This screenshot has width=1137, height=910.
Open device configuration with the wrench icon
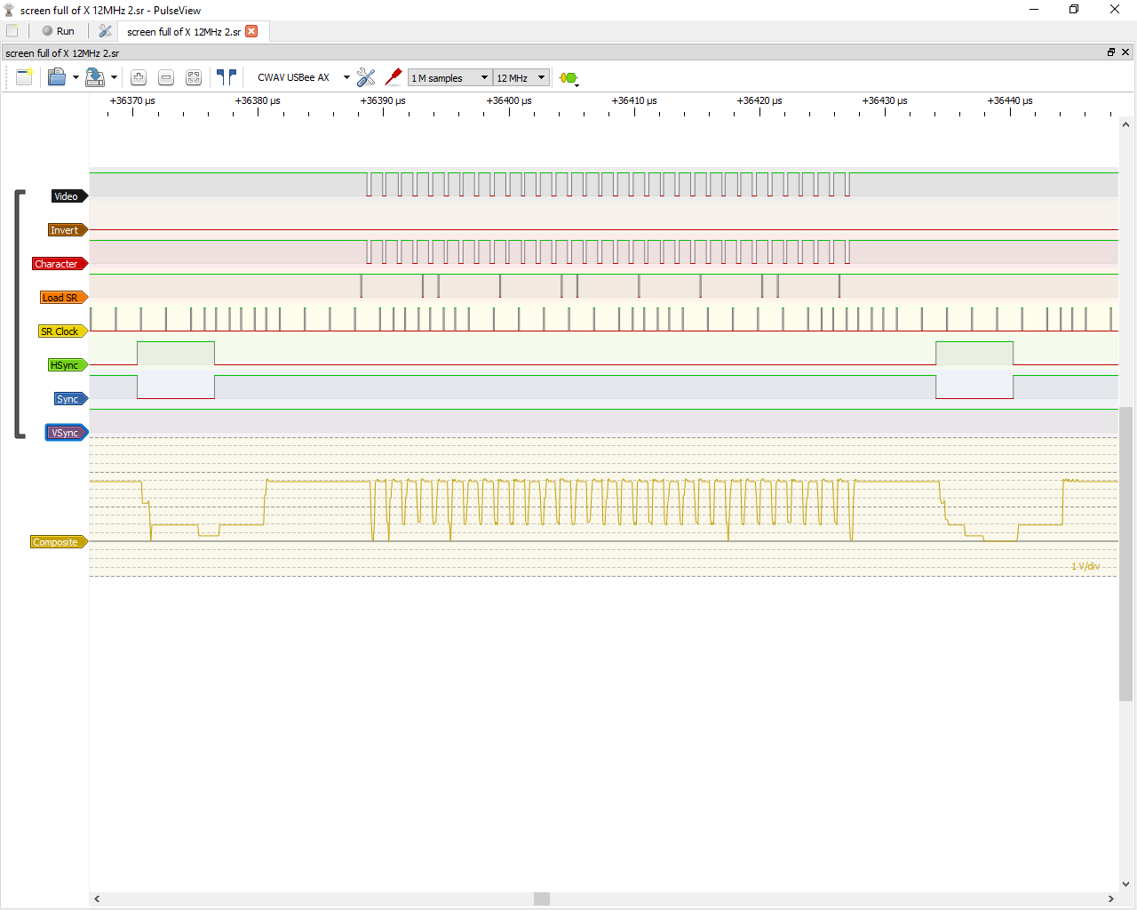click(x=366, y=77)
